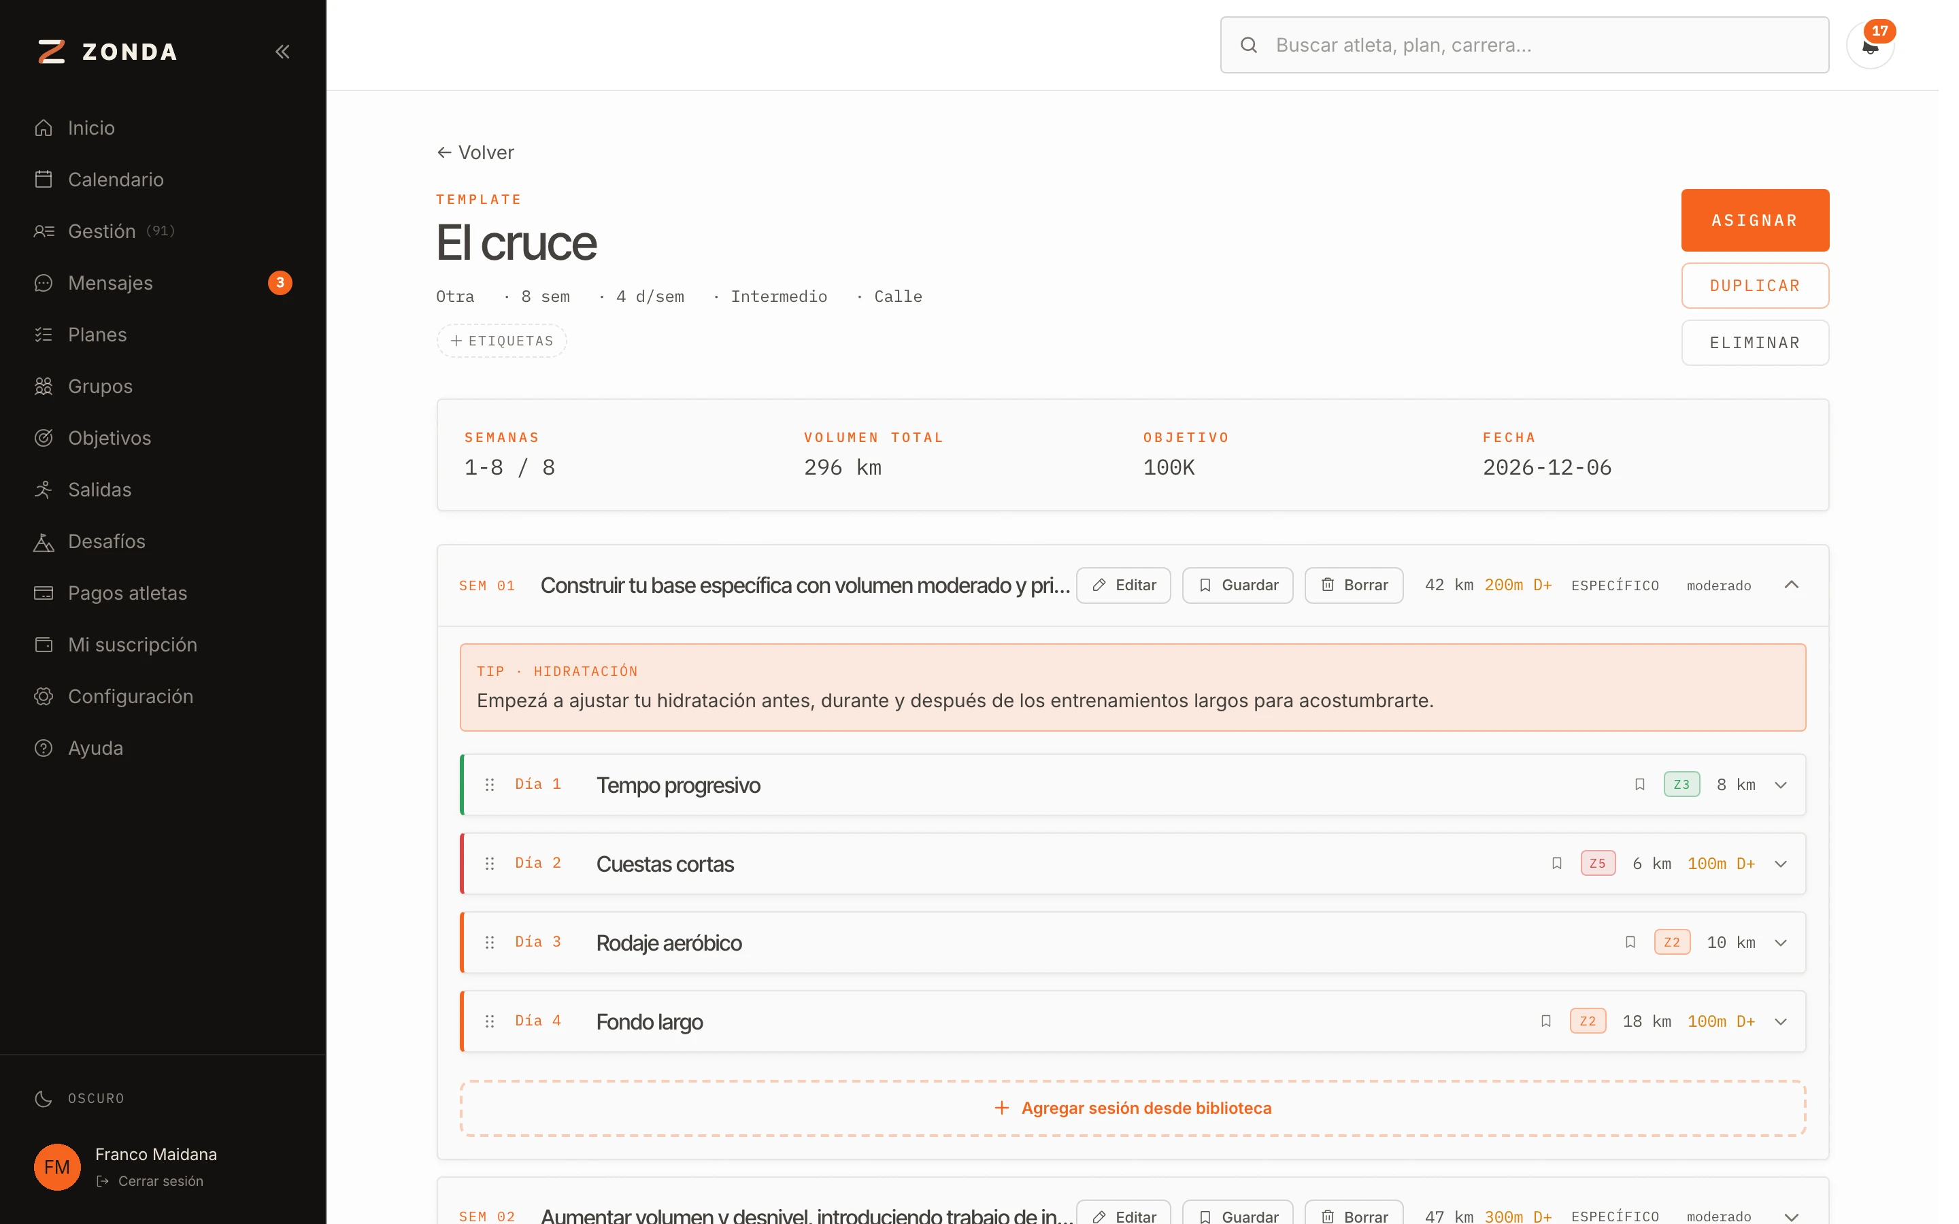1959x1224 pixels.
Task: Open the notifications bell with the 17 badge
Action: coord(1870,46)
